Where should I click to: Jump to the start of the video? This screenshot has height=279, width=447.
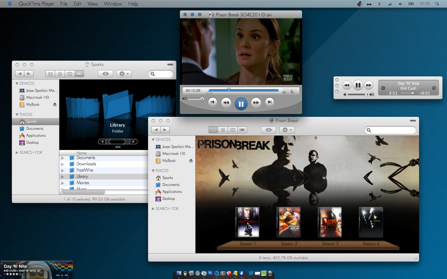(x=213, y=102)
